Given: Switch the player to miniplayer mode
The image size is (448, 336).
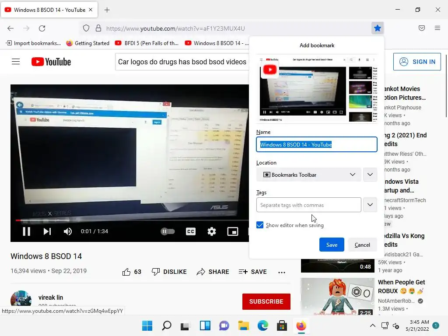Looking at the screenshot, I should [x=233, y=231].
